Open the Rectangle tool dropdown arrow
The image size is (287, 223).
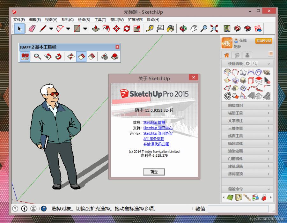click(85, 29)
